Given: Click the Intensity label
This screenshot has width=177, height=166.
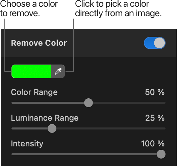Looking at the screenshot, I should click(27, 144).
